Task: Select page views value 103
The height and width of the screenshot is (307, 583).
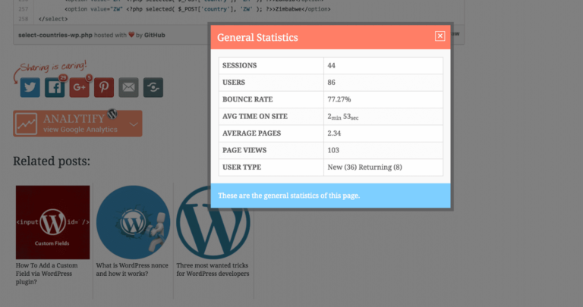Action: point(333,150)
